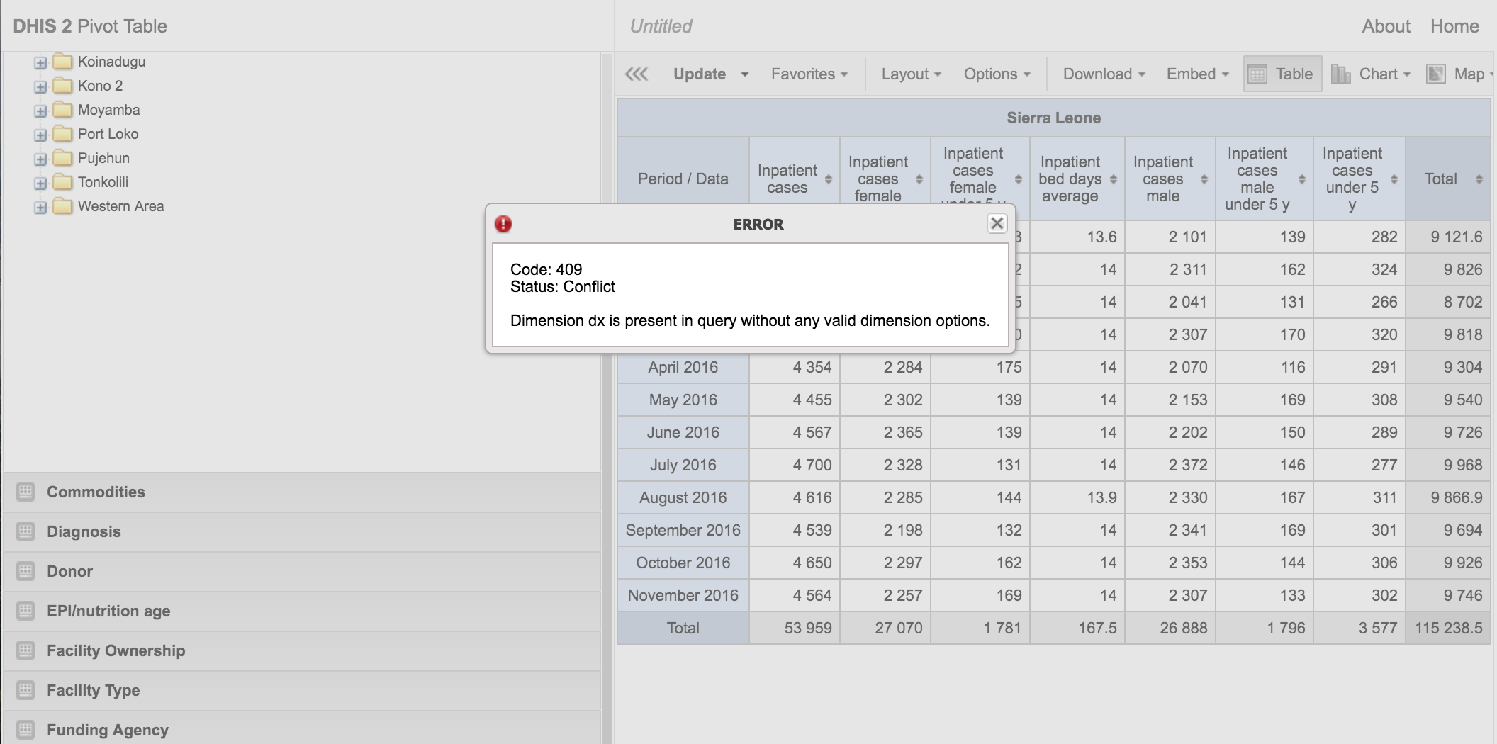Open the Download dropdown menu
This screenshot has width=1497, height=744.
1104,74
